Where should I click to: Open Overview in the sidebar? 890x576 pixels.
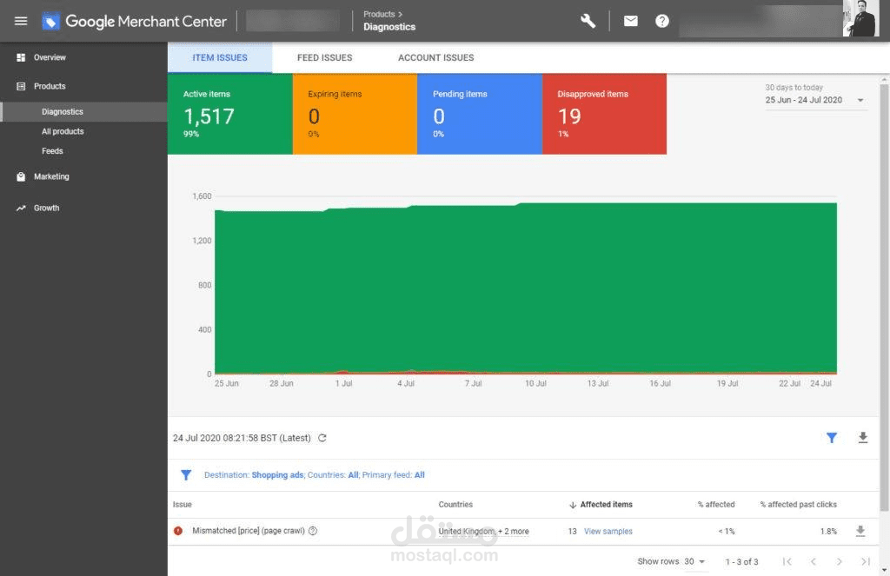point(50,57)
